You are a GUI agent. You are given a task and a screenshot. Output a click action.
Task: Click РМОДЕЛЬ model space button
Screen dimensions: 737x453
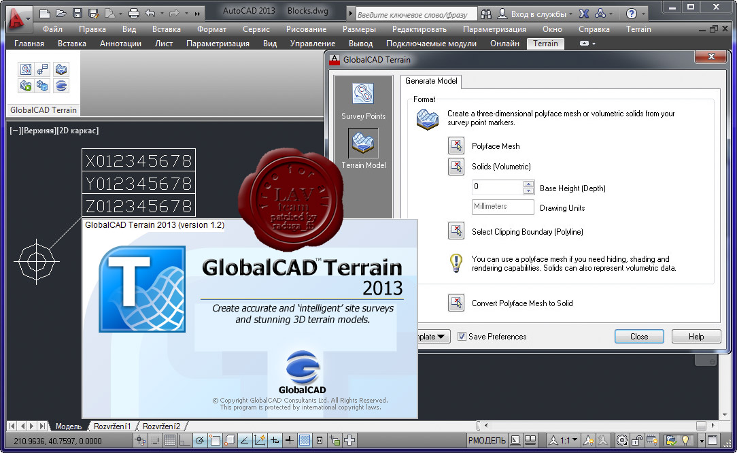pyautogui.click(x=487, y=440)
